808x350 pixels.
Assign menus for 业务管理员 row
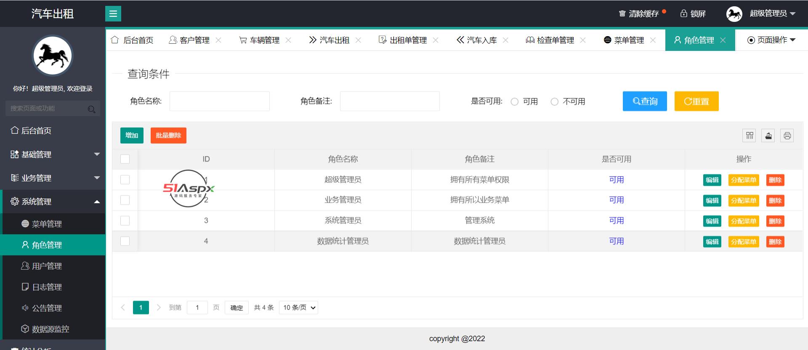click(x=744, y=201)
